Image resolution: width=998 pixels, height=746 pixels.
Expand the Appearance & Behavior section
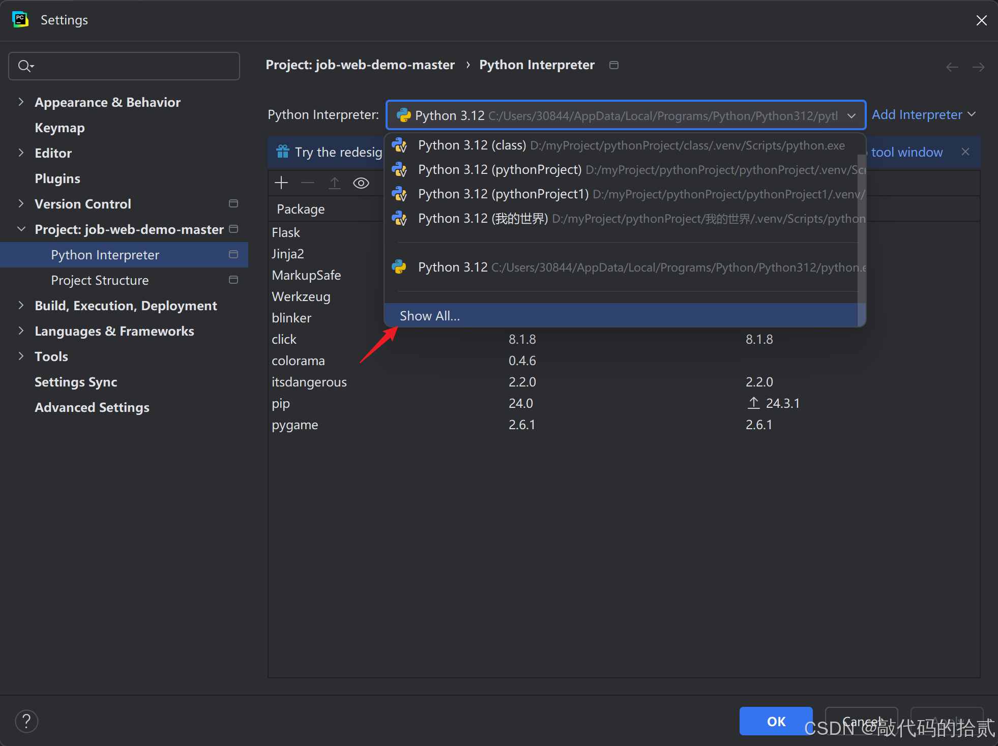point(21,102)
